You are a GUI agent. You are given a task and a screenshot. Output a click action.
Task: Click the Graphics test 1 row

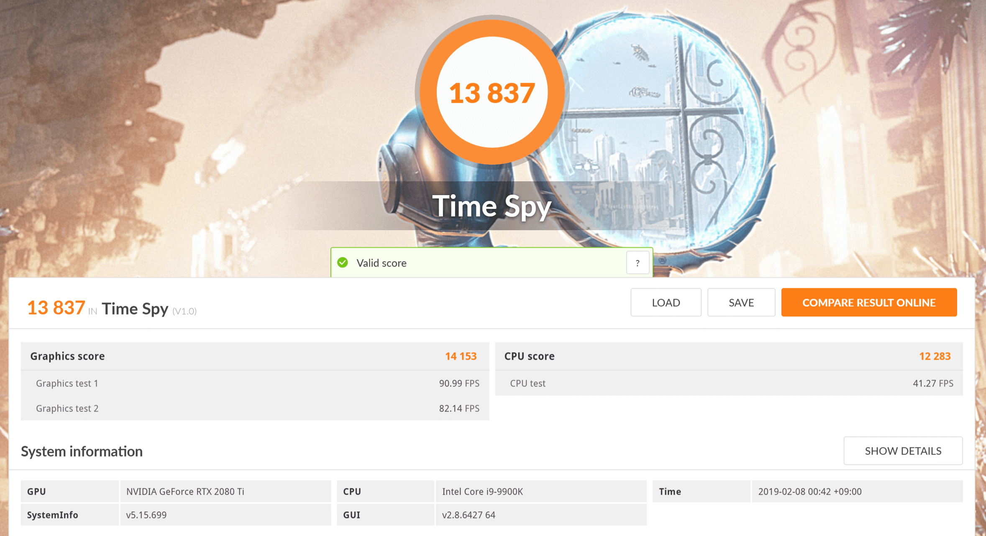point(254,384)
